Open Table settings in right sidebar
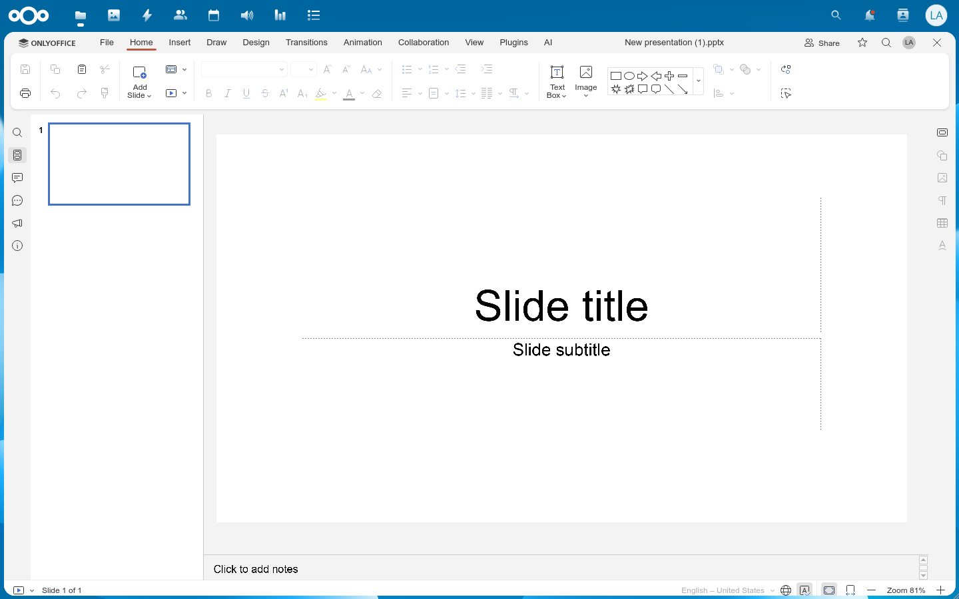Image resolution: width=959 pixels, height=599 pixels. tap(942, 223)
